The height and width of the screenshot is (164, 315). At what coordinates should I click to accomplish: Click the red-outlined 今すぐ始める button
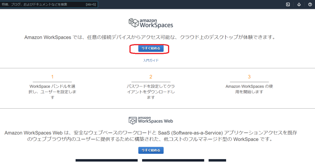pos(151,49)
